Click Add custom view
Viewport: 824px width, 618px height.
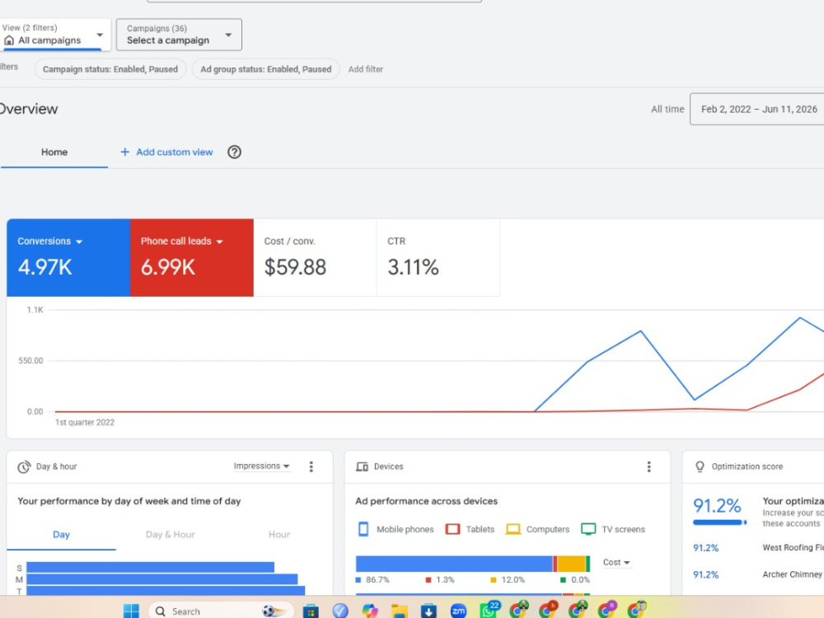[166, 152]
